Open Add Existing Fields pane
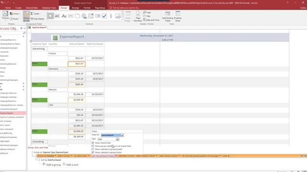 167,16
